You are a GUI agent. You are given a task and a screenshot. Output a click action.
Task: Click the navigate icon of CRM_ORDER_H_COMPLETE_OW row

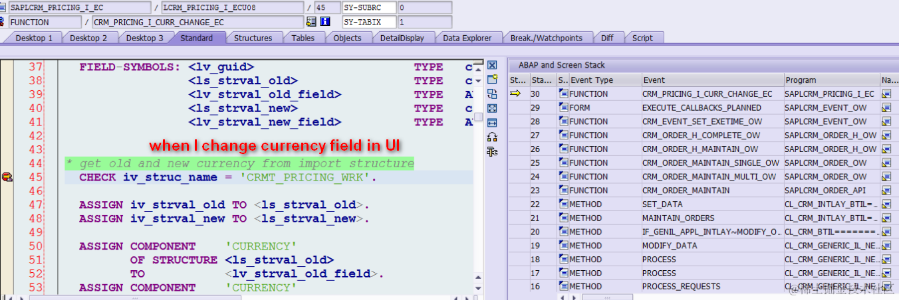[886, 135]
